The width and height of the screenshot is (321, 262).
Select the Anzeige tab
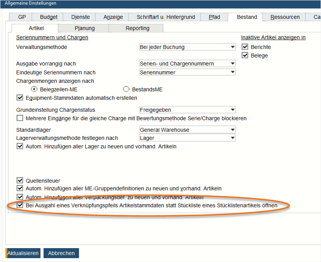pos(112,17)
